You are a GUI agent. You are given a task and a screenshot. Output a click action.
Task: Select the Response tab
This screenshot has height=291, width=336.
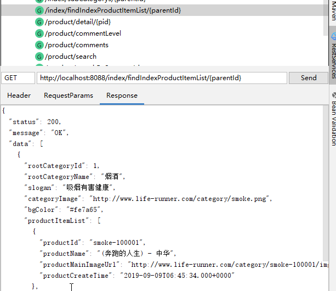122,96
